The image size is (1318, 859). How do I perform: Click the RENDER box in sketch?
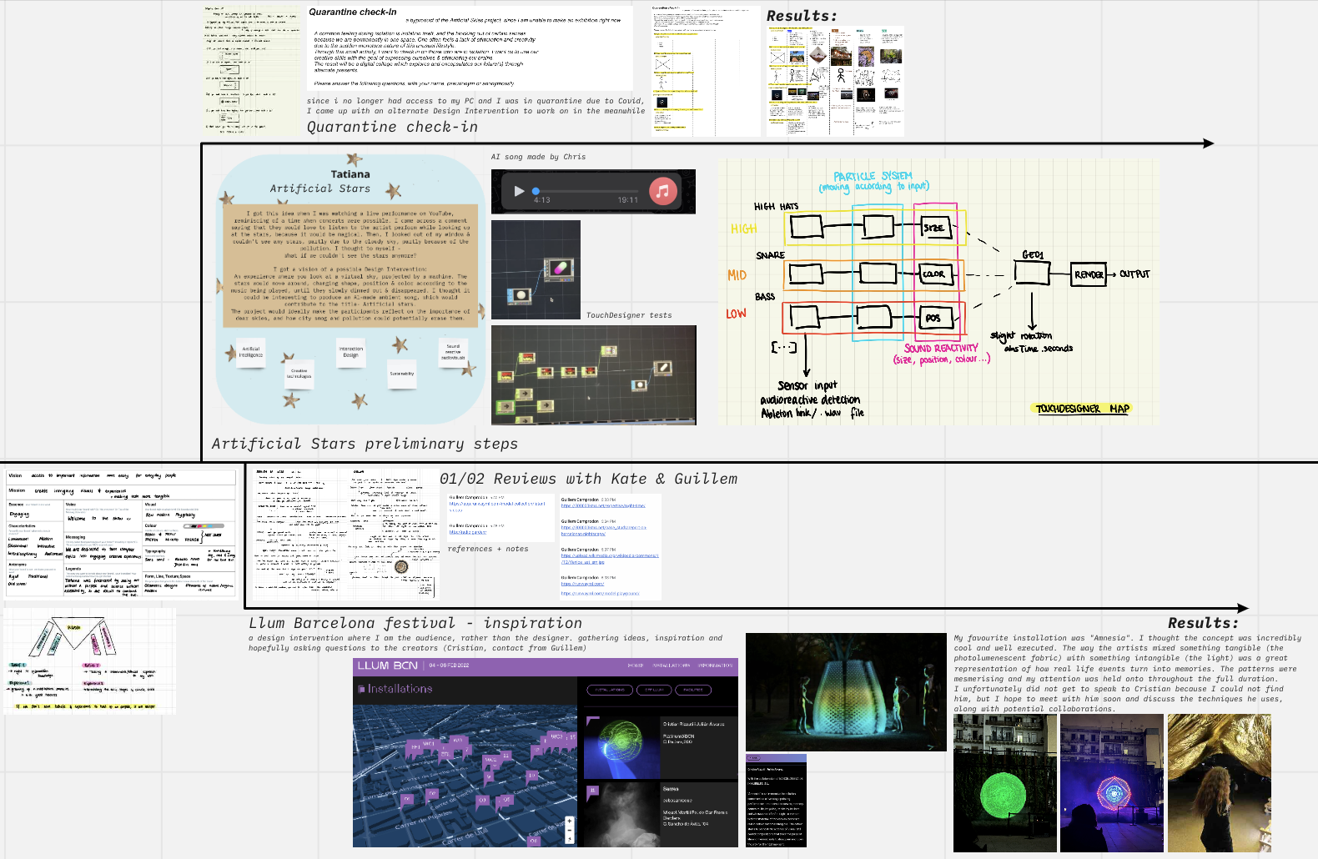click(1089, 274)
